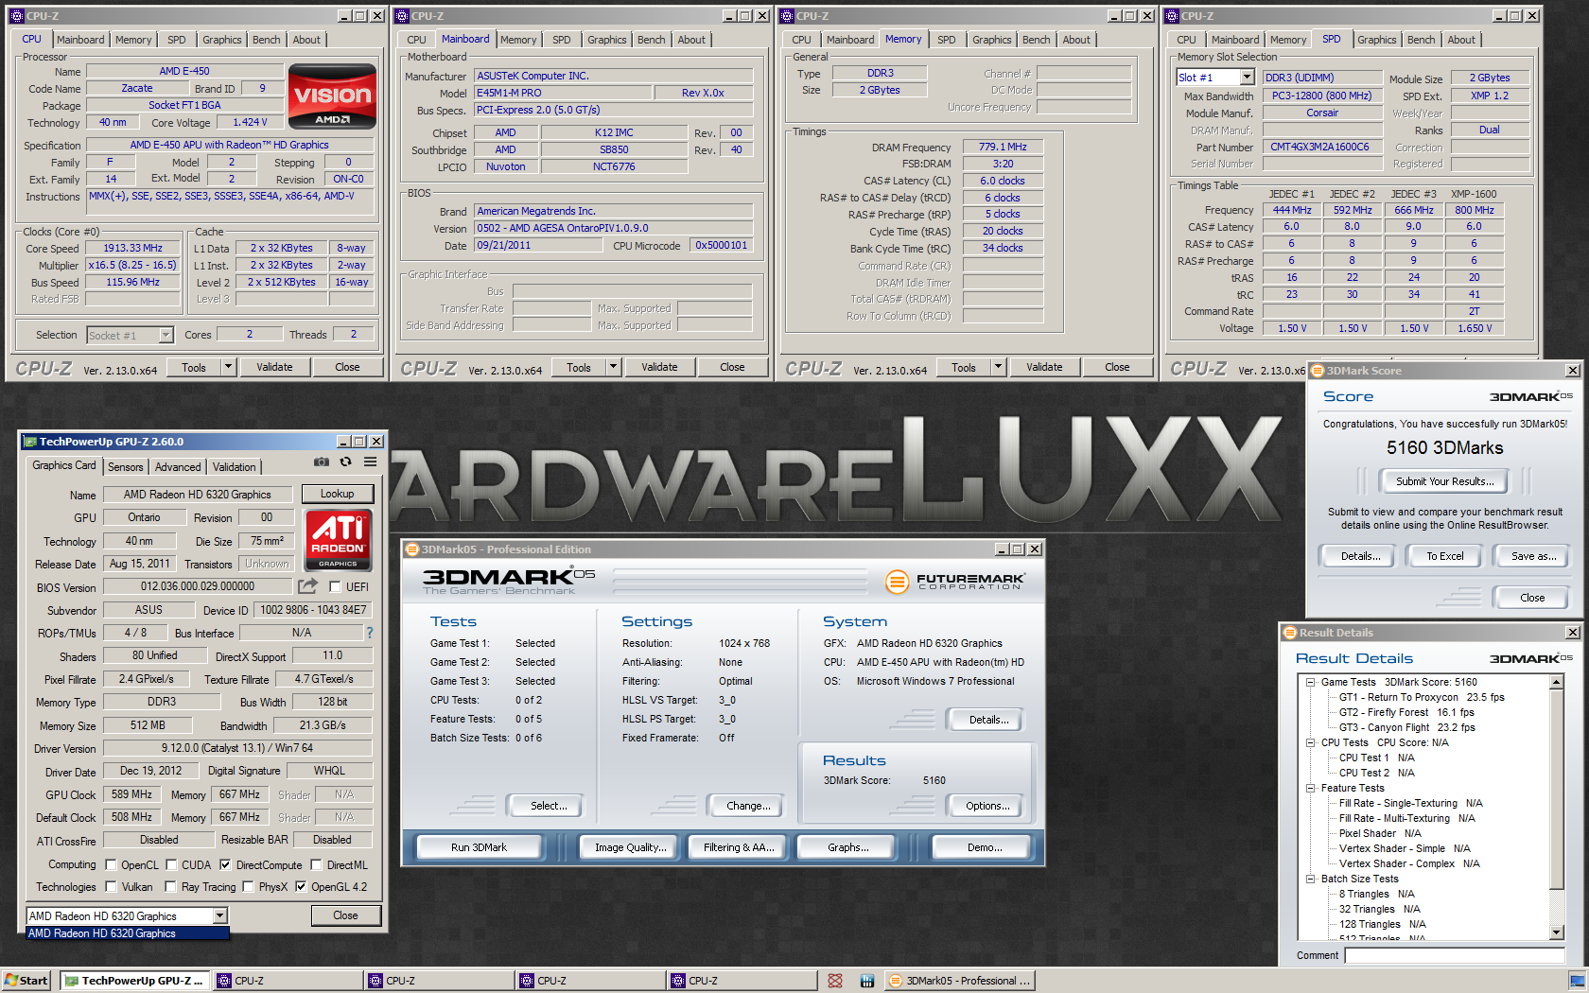Click the GPU-Z refresh icon
The image size is (1589, 993).
coord(345,462)
